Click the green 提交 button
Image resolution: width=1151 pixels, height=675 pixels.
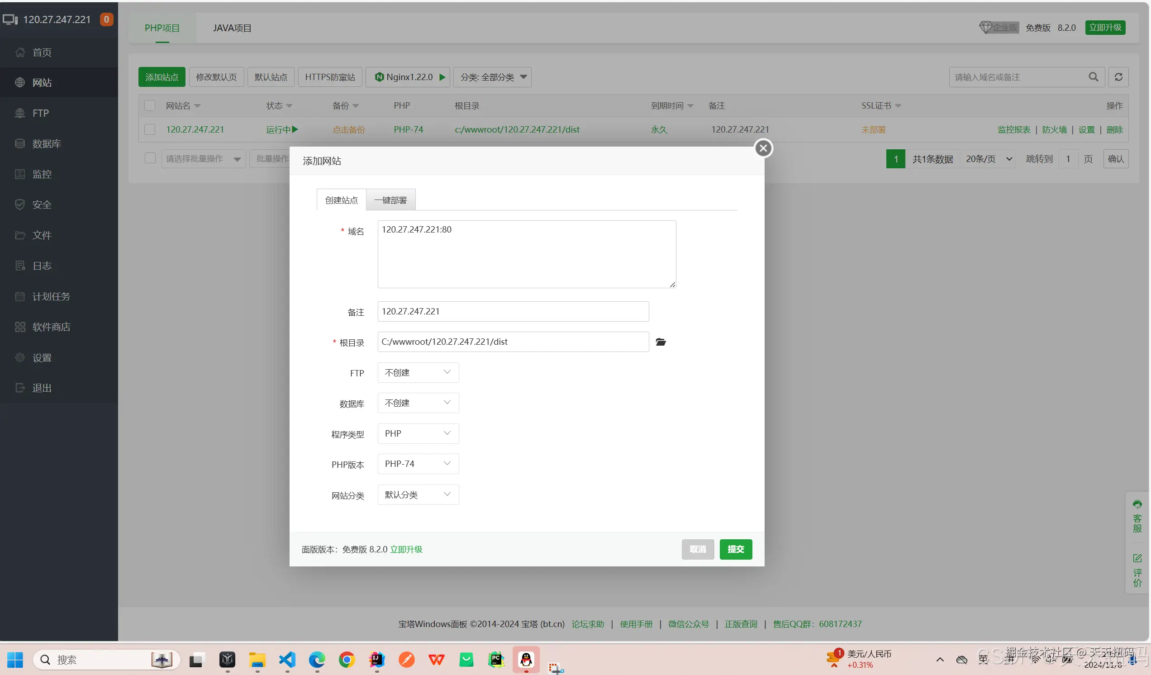(735, 549)
